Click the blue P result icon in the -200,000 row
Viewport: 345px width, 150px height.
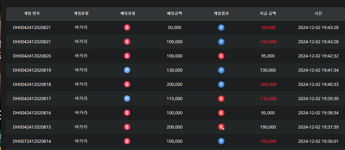pyautogui.click(x=221, y=84)
